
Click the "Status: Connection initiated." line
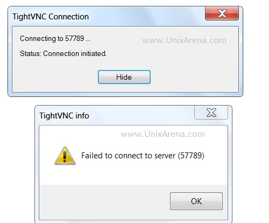point(63,53)
